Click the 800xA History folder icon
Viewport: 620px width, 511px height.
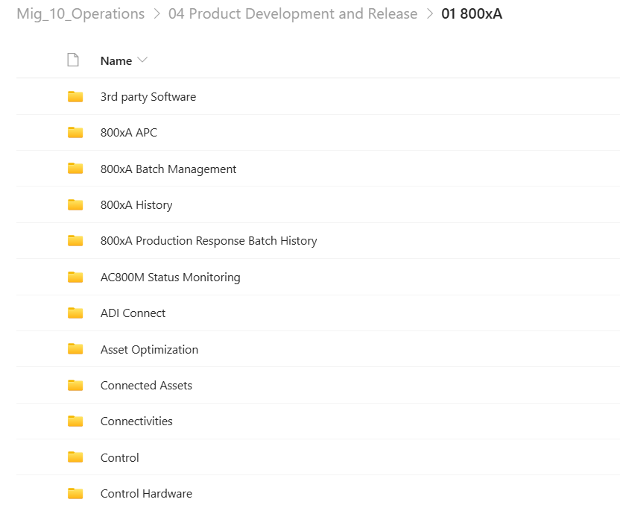pyautogui.click(x=75, y=204)
